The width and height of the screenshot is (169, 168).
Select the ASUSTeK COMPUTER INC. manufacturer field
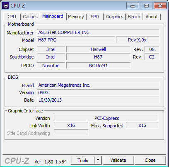pos(98,32)
